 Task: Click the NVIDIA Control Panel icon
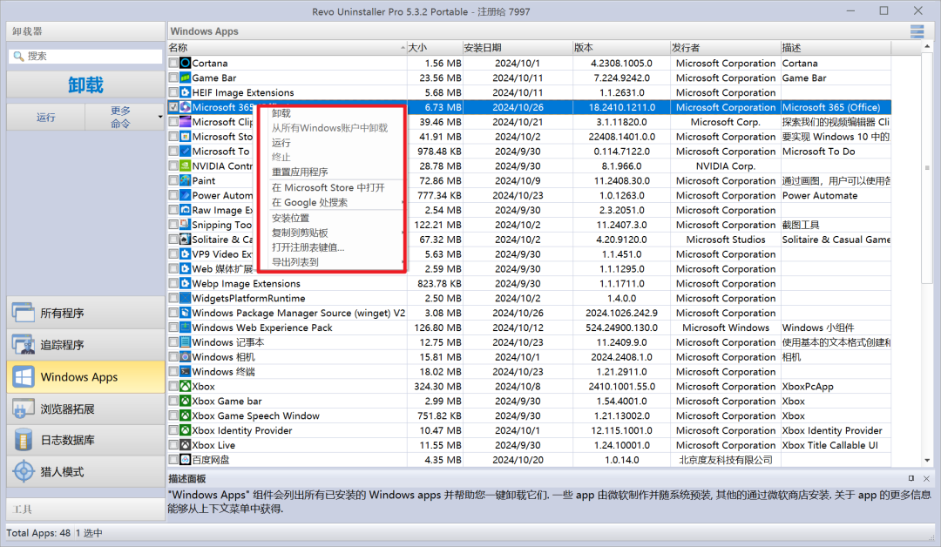pyautogui.click(x=186, y=166)
